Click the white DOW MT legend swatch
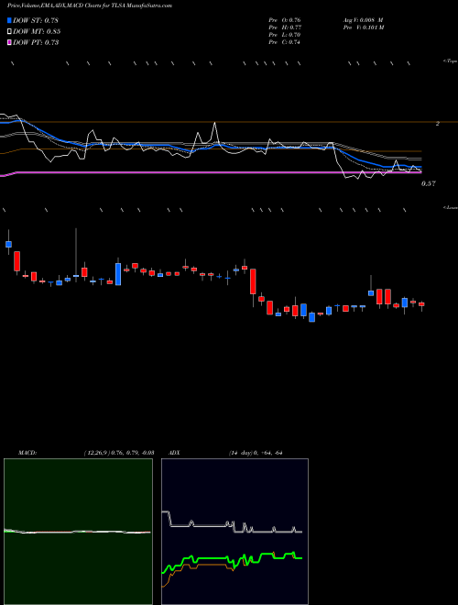Viewport: 458px width, 605px height. pyautogui.click(x=9, y=31)
